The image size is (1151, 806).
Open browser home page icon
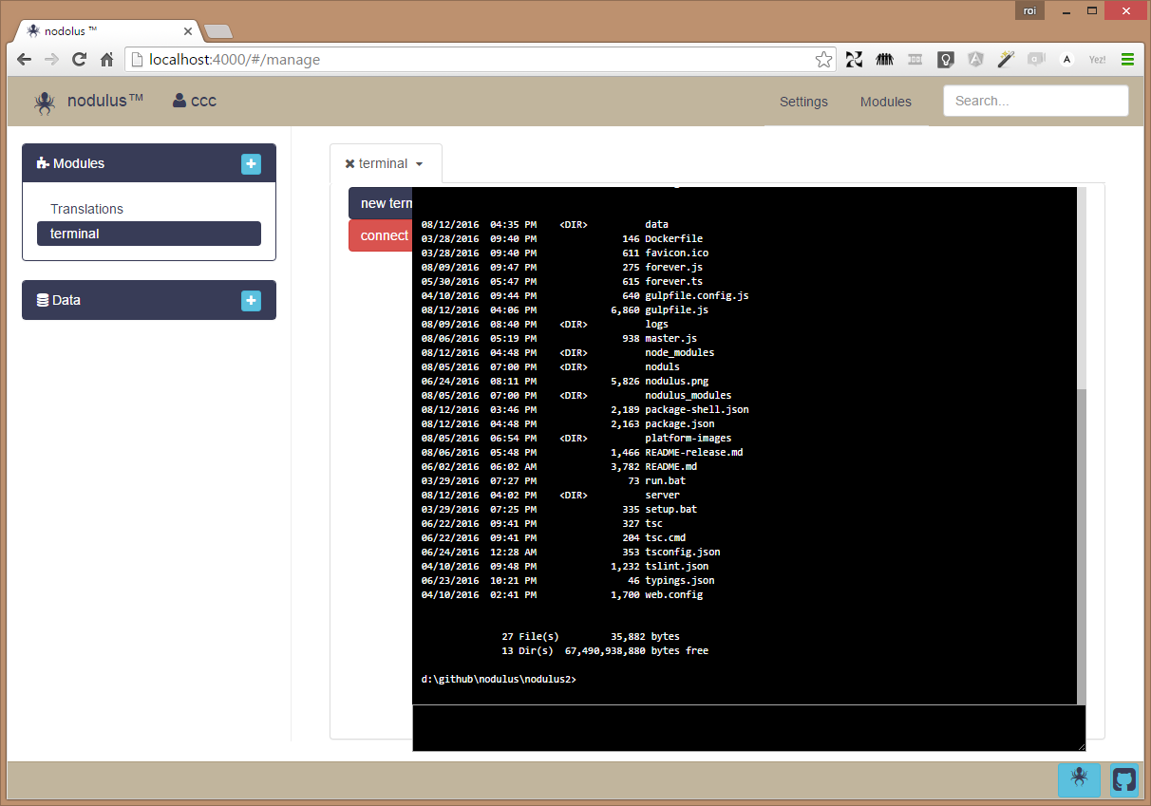point(107,59)
